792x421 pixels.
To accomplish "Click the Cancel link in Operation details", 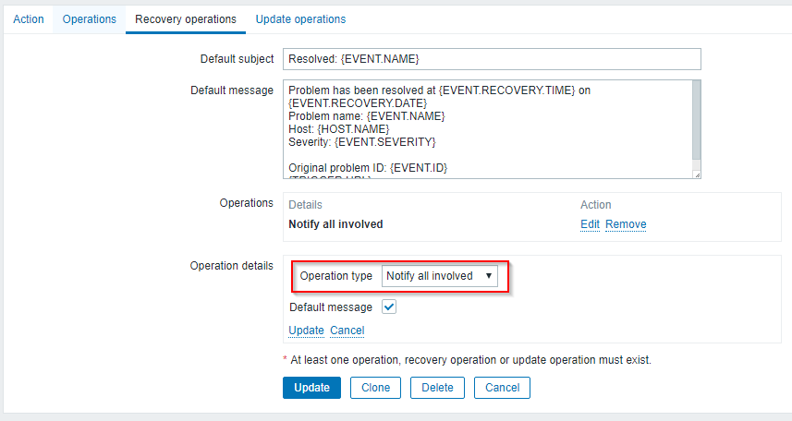I will point(347,331).
